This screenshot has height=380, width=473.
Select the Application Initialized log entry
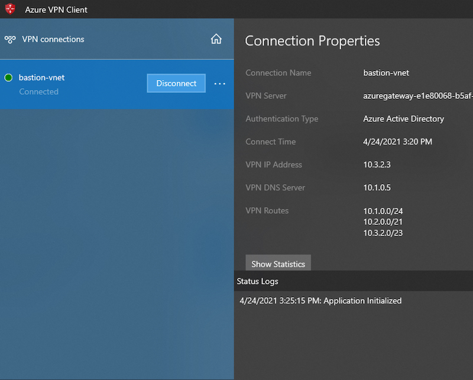[320, 301]
